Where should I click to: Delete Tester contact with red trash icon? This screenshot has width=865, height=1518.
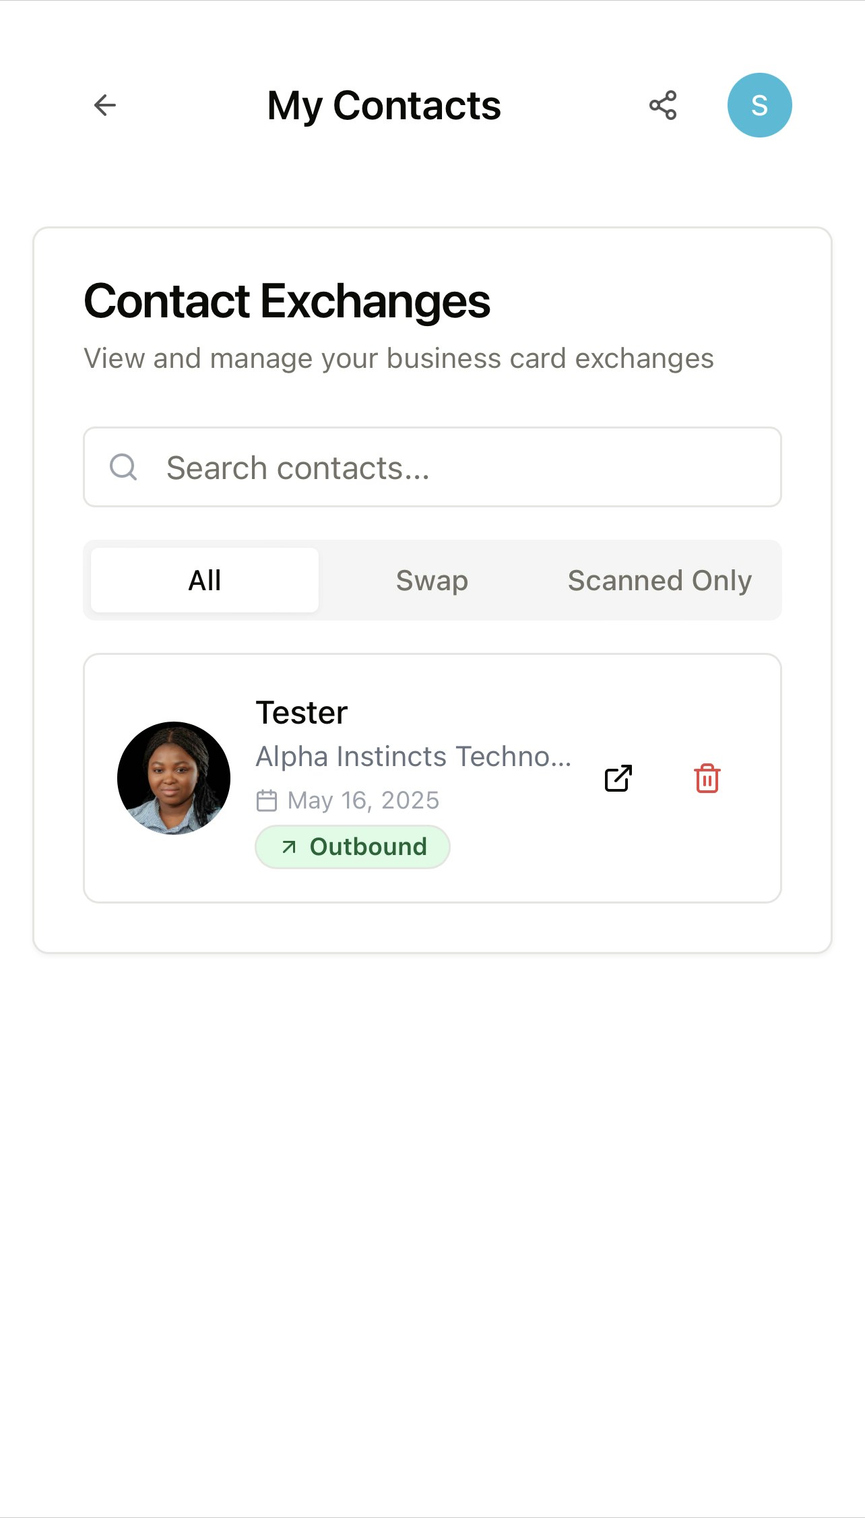(x=707, y=778)
